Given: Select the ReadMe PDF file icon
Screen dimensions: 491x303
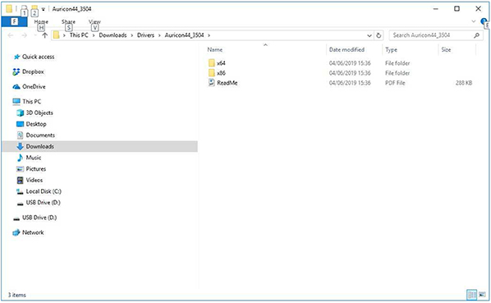Looking at the screenshot, I should coord(212,83).
